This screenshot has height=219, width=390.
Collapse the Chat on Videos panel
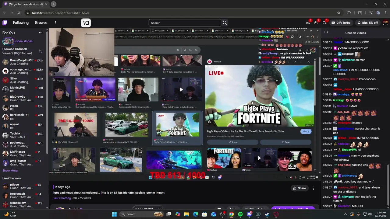(x=326, y=32)
